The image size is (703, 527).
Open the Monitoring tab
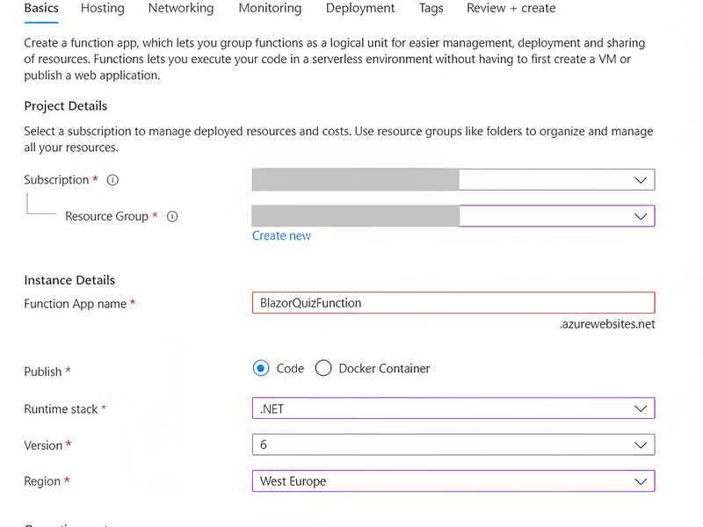point(270,8)
